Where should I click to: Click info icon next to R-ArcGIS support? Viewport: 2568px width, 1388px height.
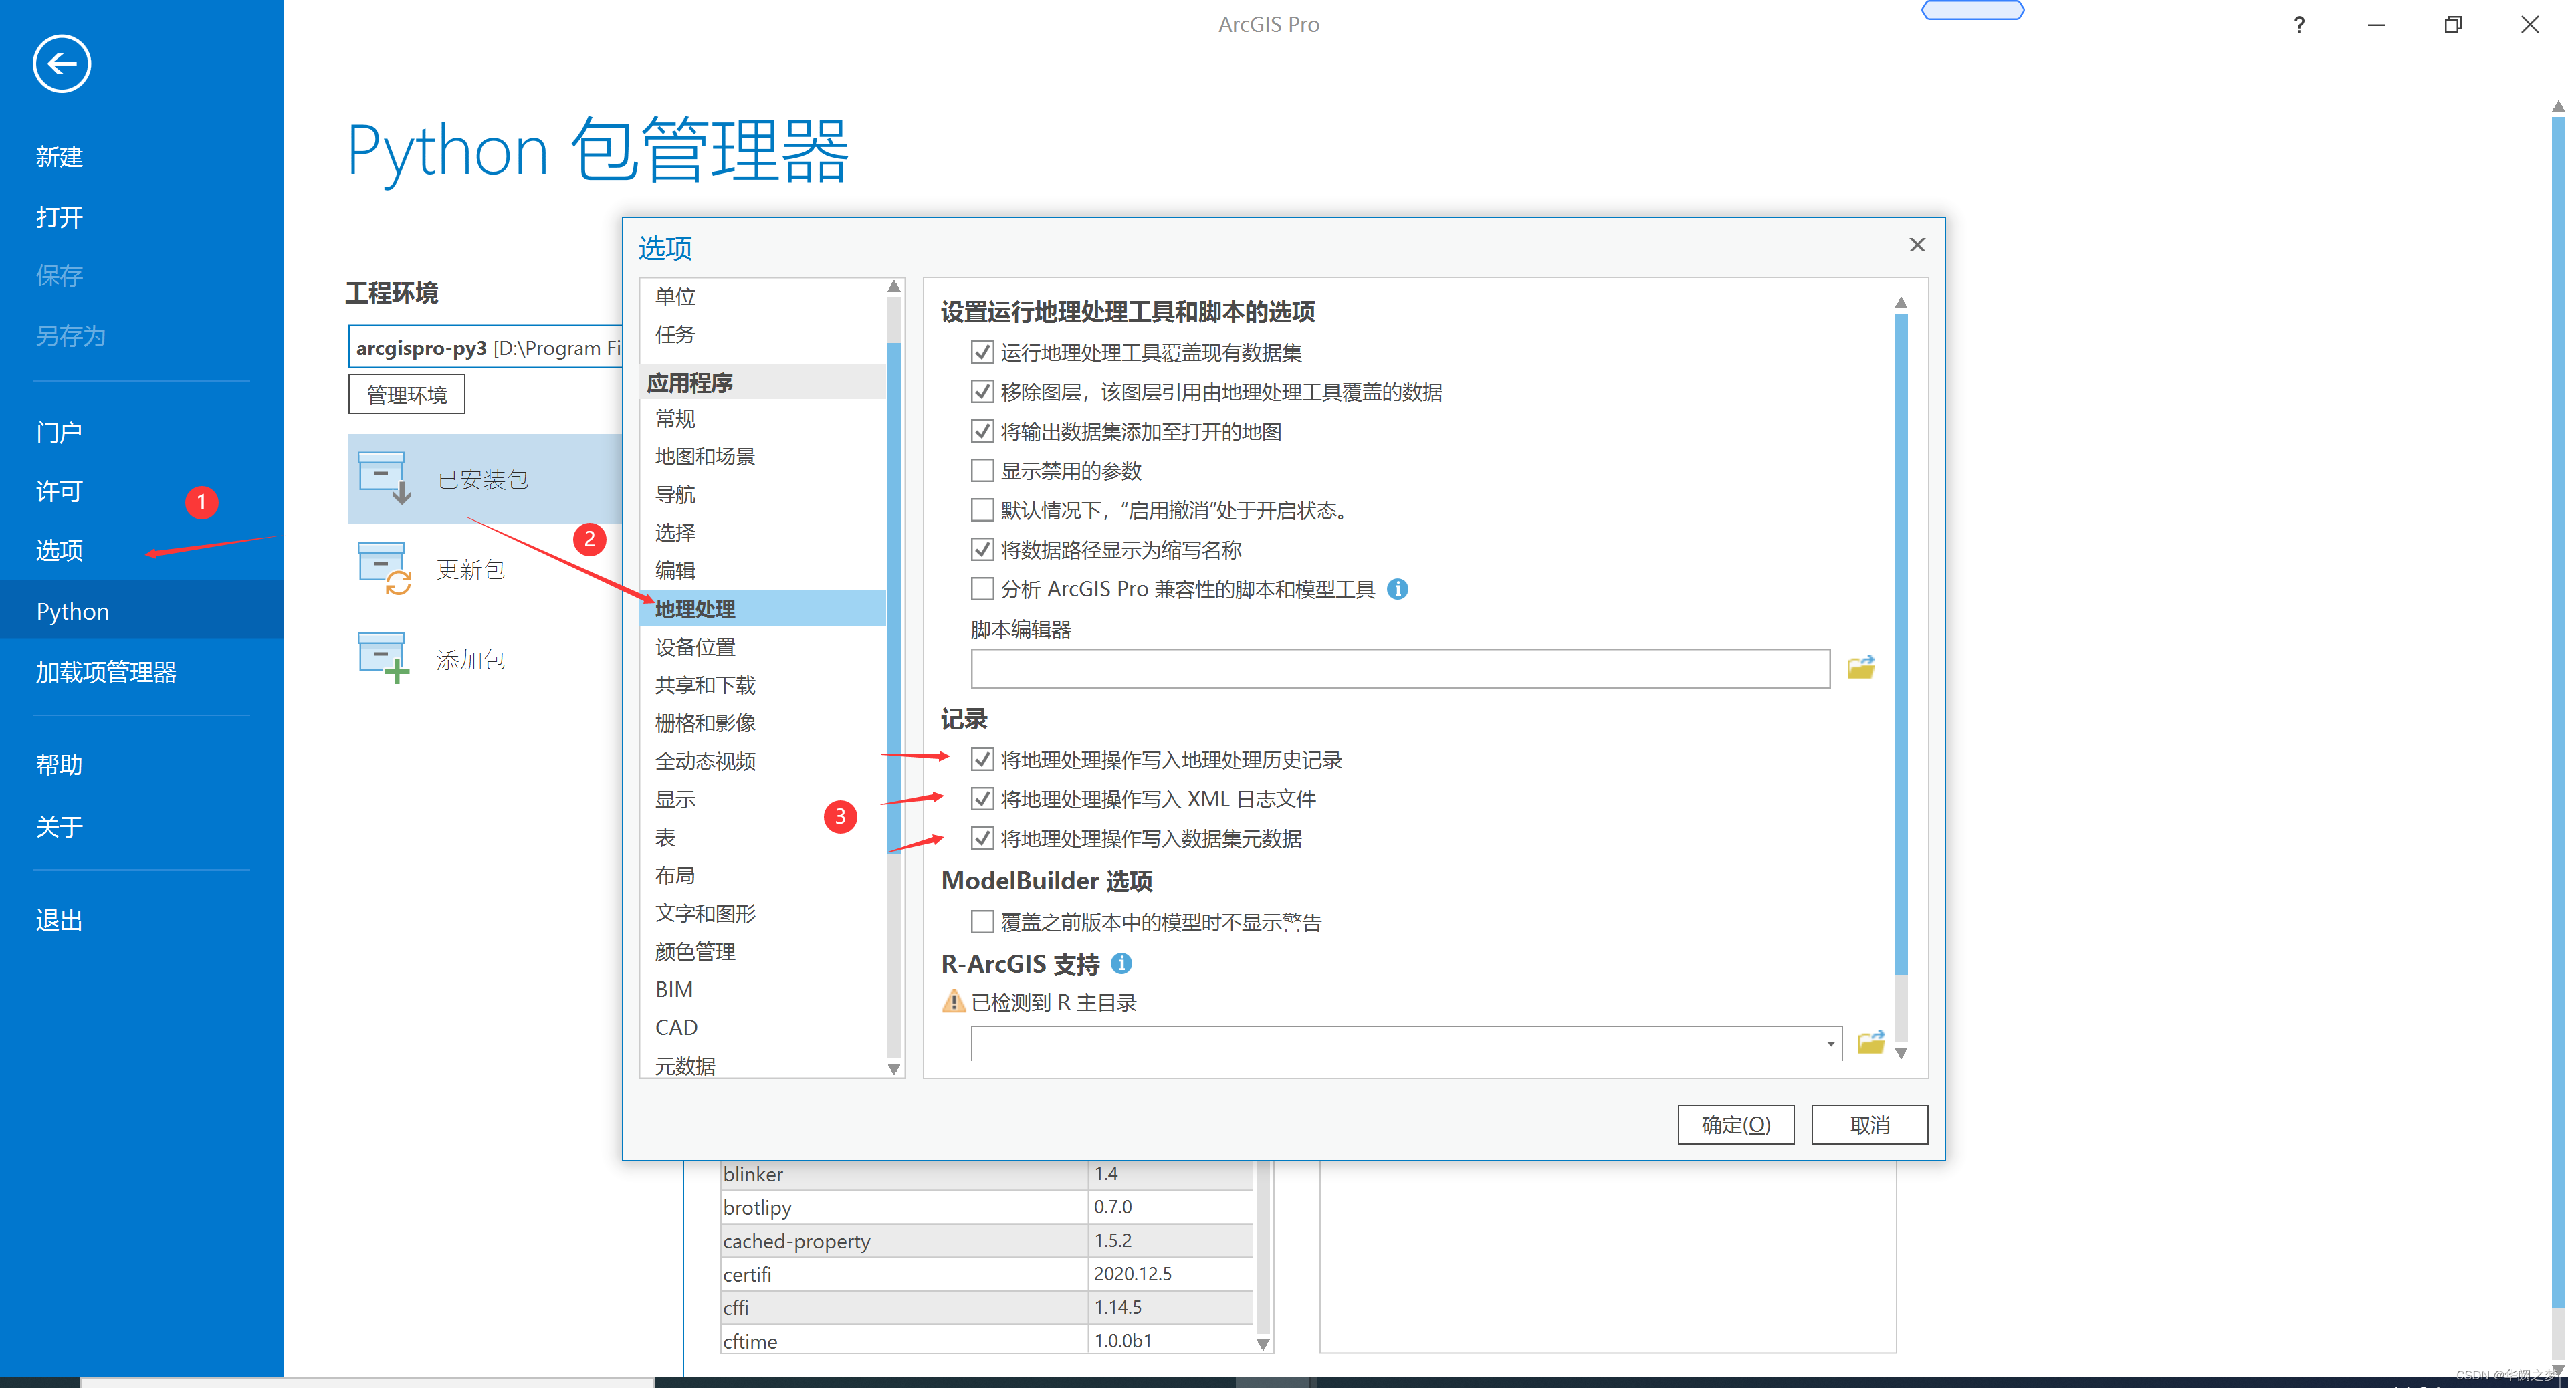[1121, 963]
